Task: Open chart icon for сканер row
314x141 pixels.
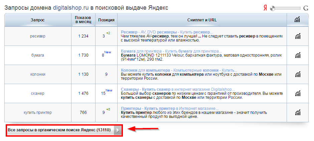Action: 297,93
